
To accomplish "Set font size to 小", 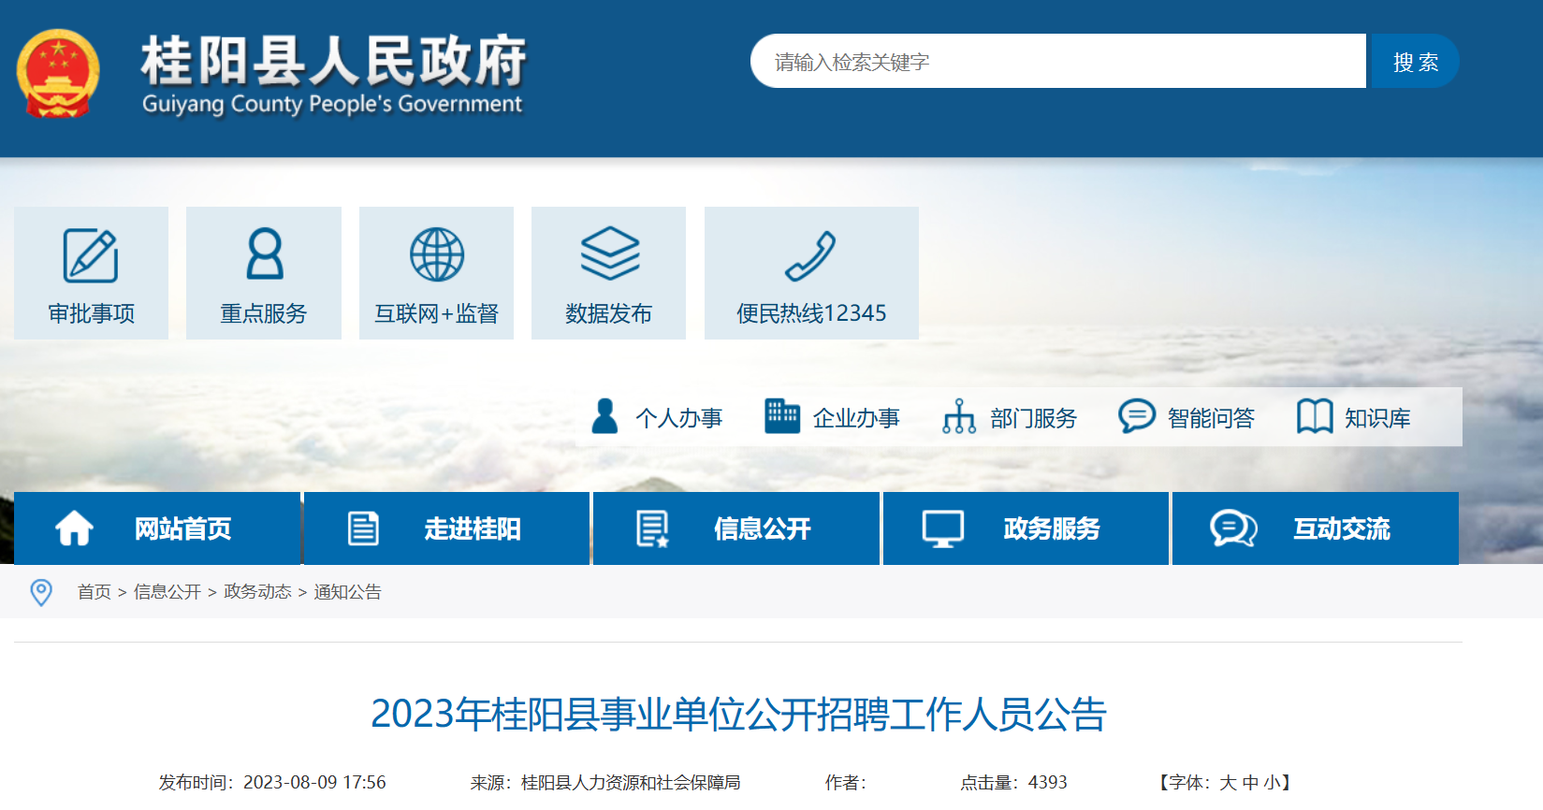I will (1273, 783).
